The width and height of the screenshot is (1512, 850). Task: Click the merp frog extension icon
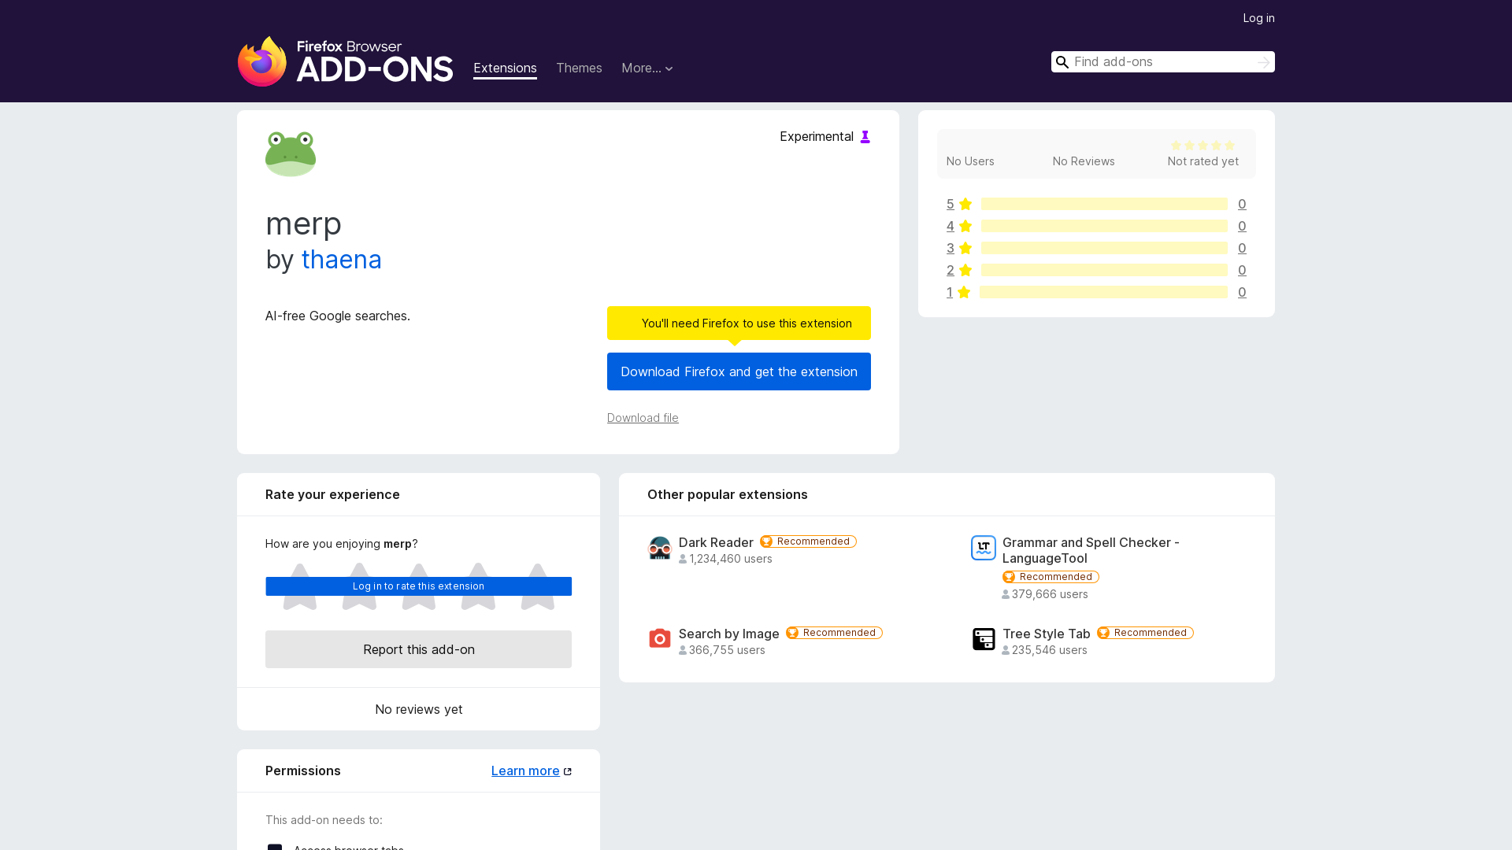pyautogui.click(x=291, y=153)
